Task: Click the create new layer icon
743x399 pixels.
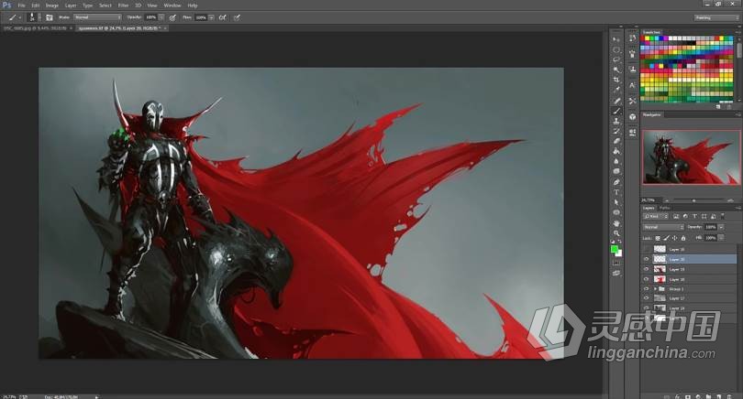Action: click(718, 396)
